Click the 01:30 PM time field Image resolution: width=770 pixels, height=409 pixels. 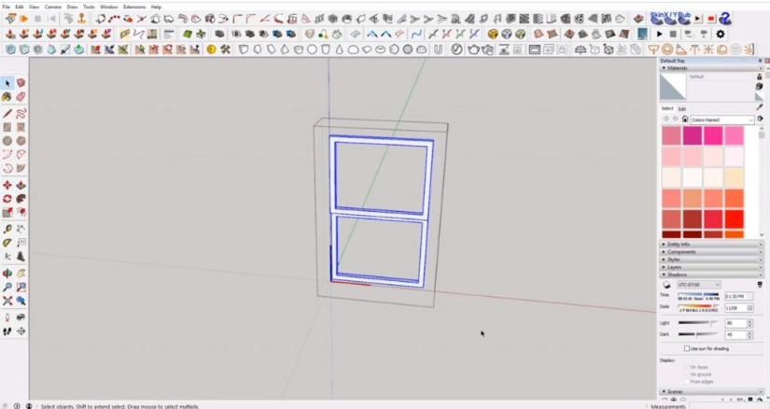point(738,296)
